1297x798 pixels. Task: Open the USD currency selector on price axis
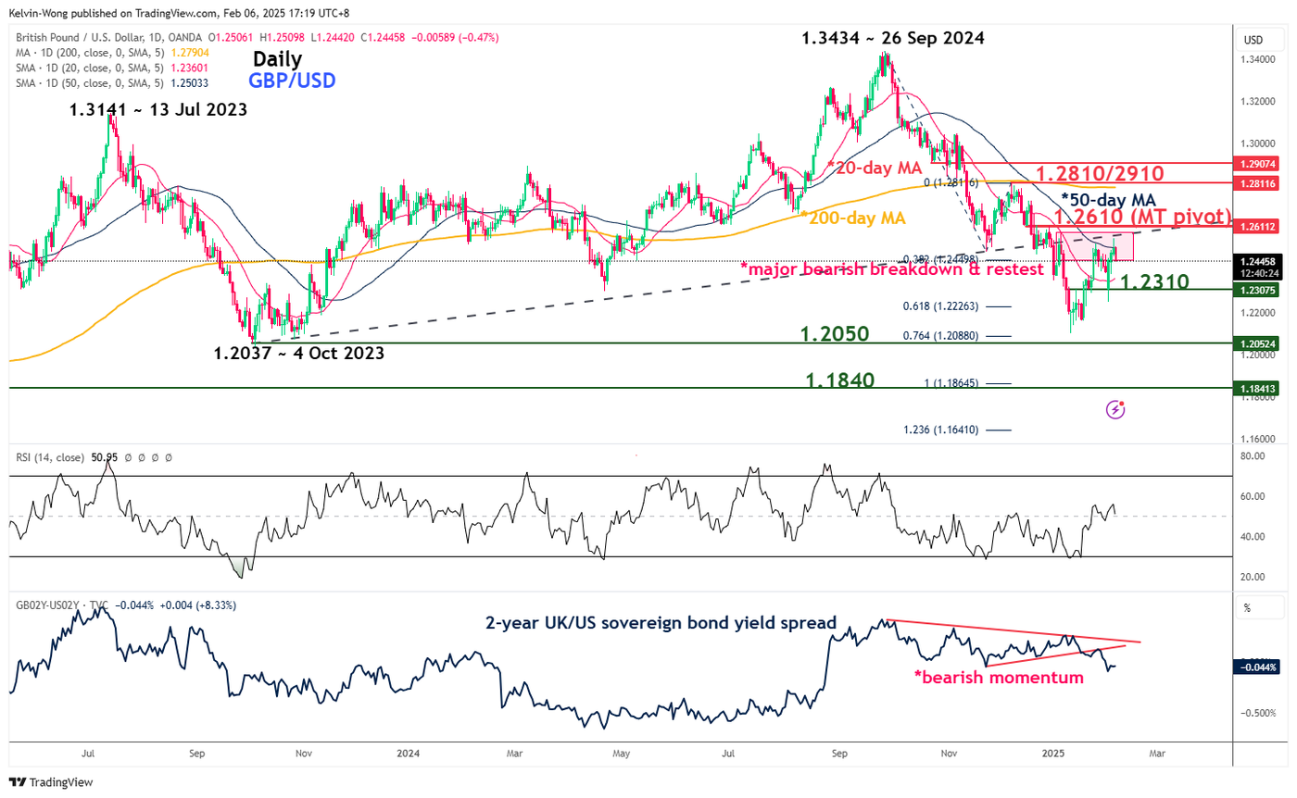(1253, 39)
